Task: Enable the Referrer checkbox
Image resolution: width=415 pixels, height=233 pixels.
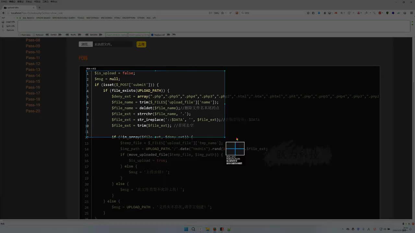Action: click(34, 35)
